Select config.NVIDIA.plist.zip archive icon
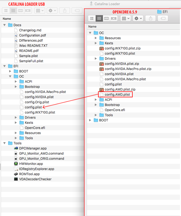181x216 pixels. [x=102, y=64]
